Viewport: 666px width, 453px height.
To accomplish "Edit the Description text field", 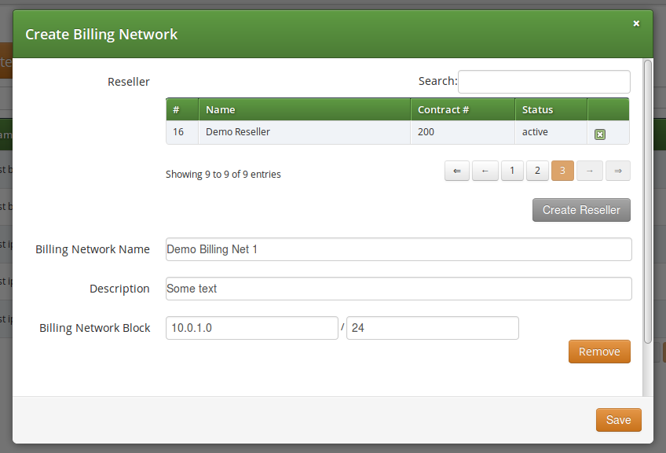I will click(398, 289).
